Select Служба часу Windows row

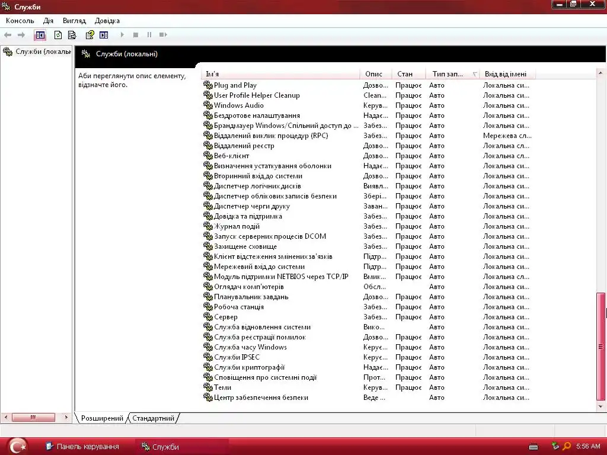coord(369,347)
